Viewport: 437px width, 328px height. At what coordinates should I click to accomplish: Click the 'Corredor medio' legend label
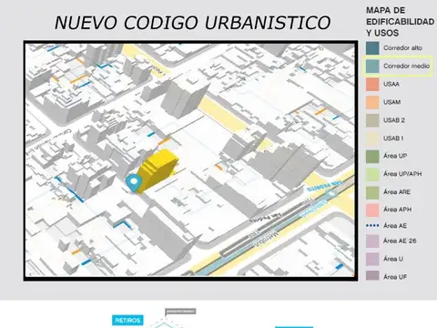406,66
